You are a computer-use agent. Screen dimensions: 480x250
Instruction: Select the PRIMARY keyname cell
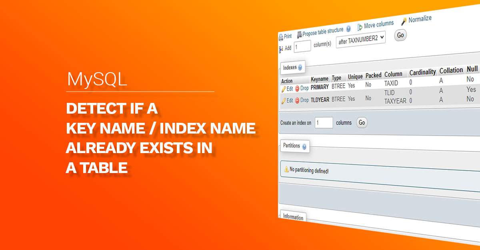point(320,87)
